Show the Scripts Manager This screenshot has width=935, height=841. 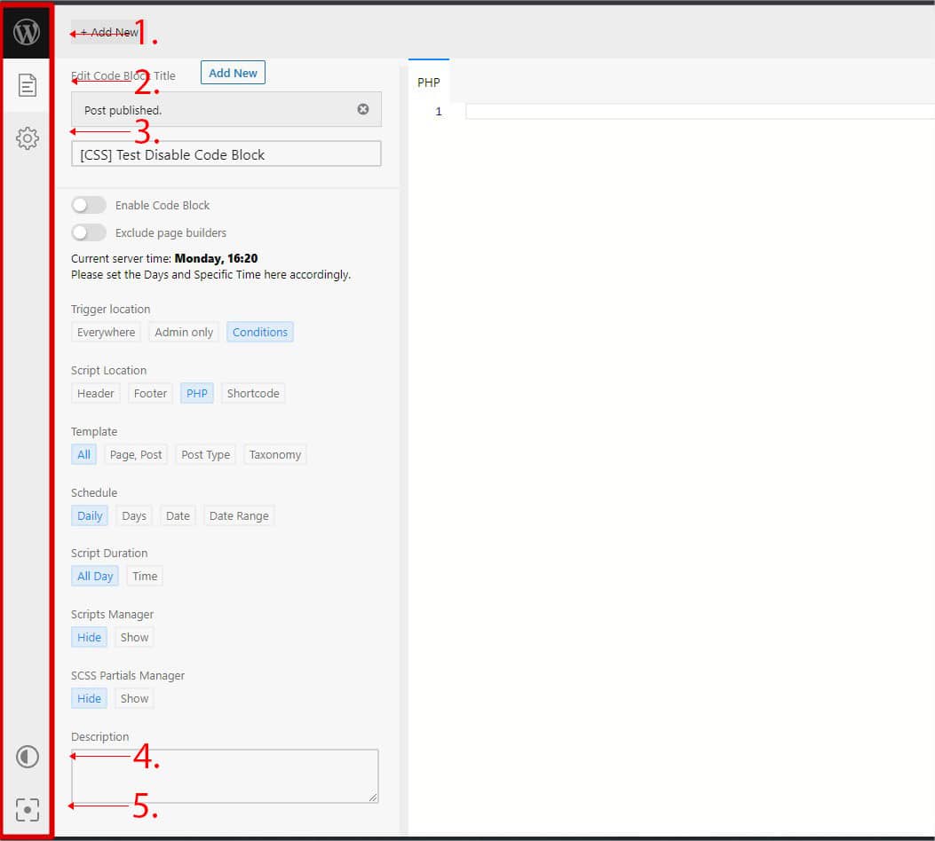[134, 637]
